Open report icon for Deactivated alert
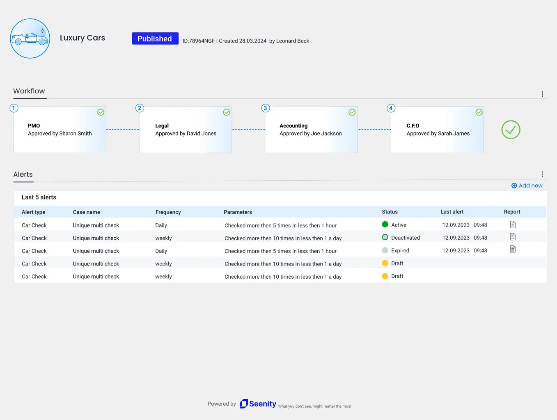The image size is (557, 420). (x=513, y=237)
